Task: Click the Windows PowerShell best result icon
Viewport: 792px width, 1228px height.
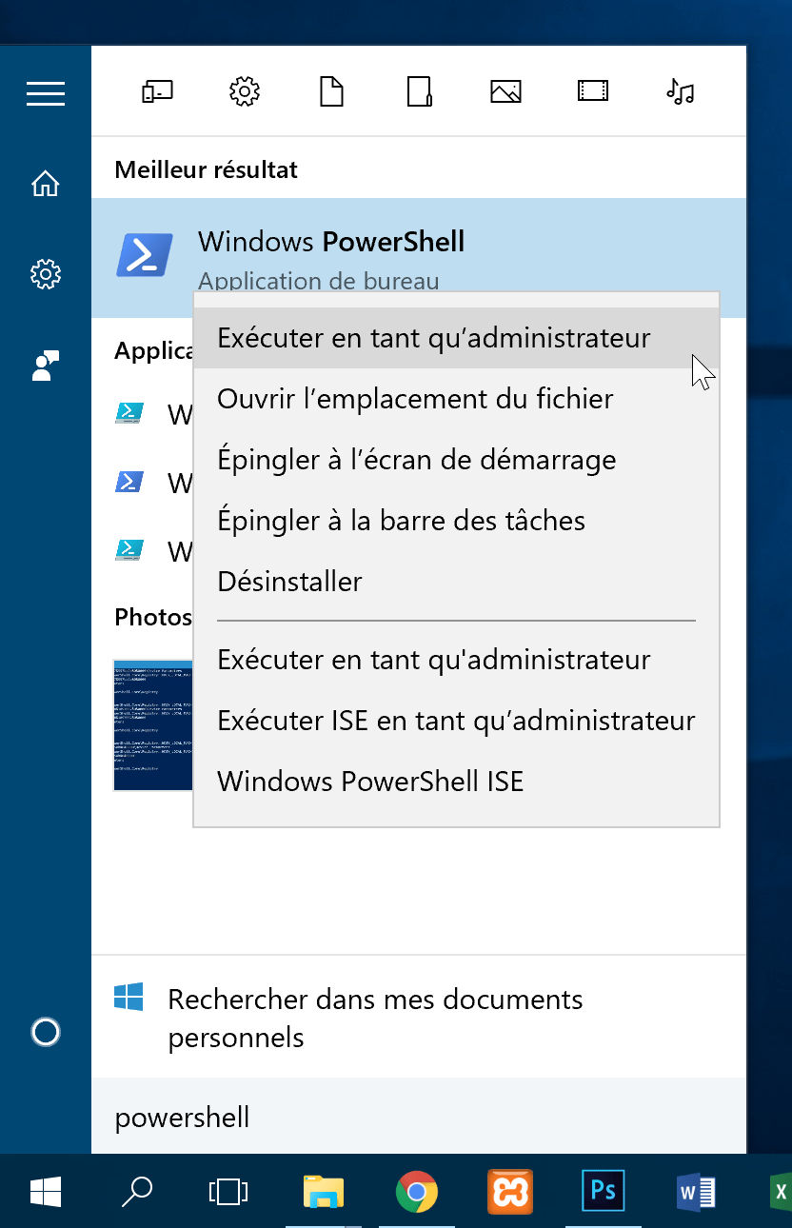Action: 144,255
